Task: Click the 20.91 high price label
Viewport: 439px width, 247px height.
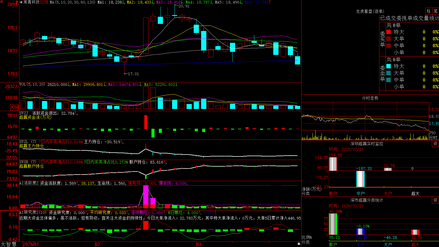Action: (184, 6)
